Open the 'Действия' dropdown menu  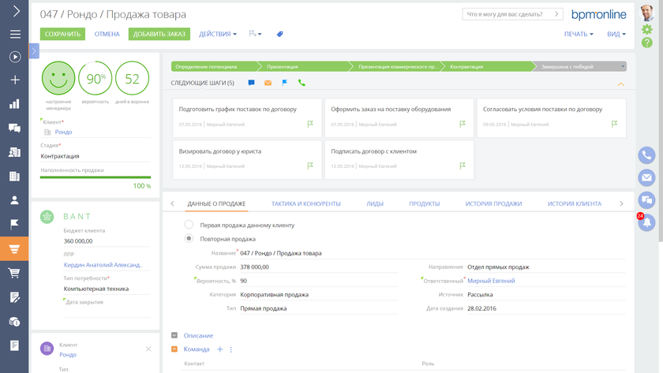tap(218, 35)
